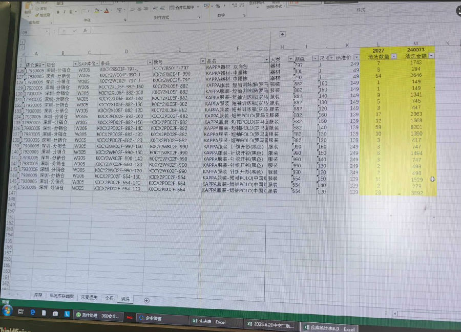Apply the red font color
Image resolution: width=461 pixels, height=332 pixels.
click(107, 11)
